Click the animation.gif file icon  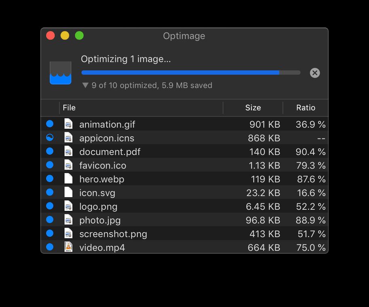pyautogui.click(x=68, y=124)
